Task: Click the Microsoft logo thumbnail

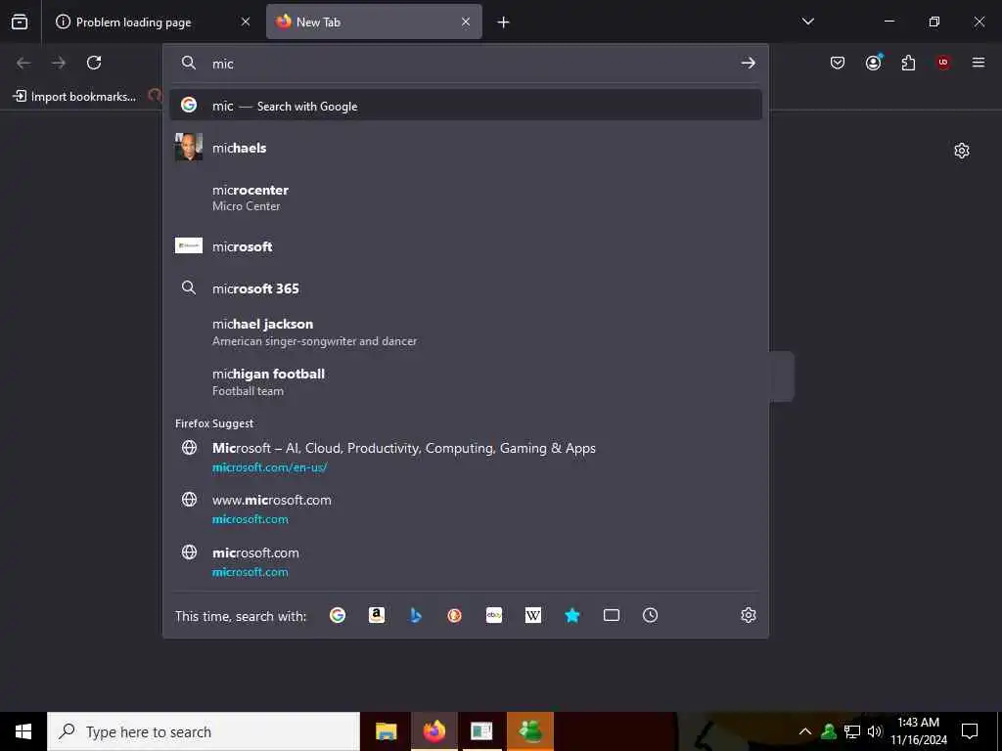Action: (189, 245)
